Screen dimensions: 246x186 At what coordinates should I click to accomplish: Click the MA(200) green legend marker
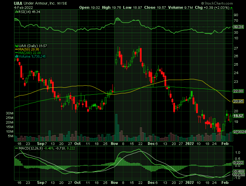16,53
